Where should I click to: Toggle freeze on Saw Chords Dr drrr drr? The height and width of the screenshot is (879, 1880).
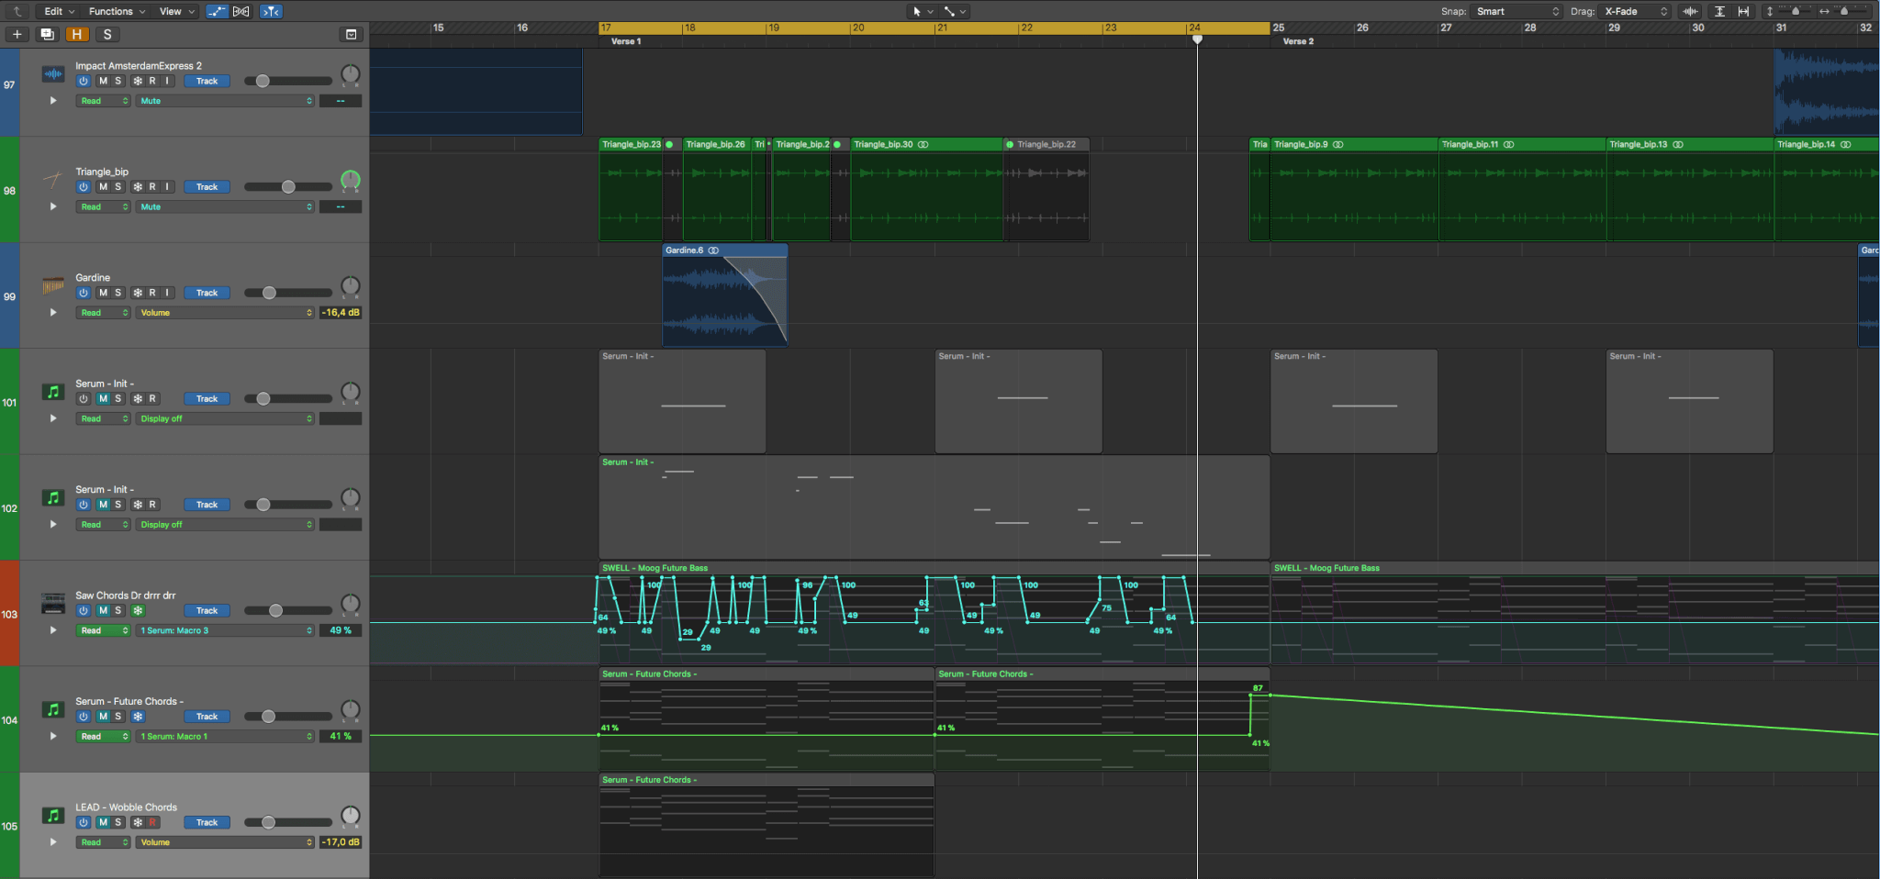coord(138,610)
